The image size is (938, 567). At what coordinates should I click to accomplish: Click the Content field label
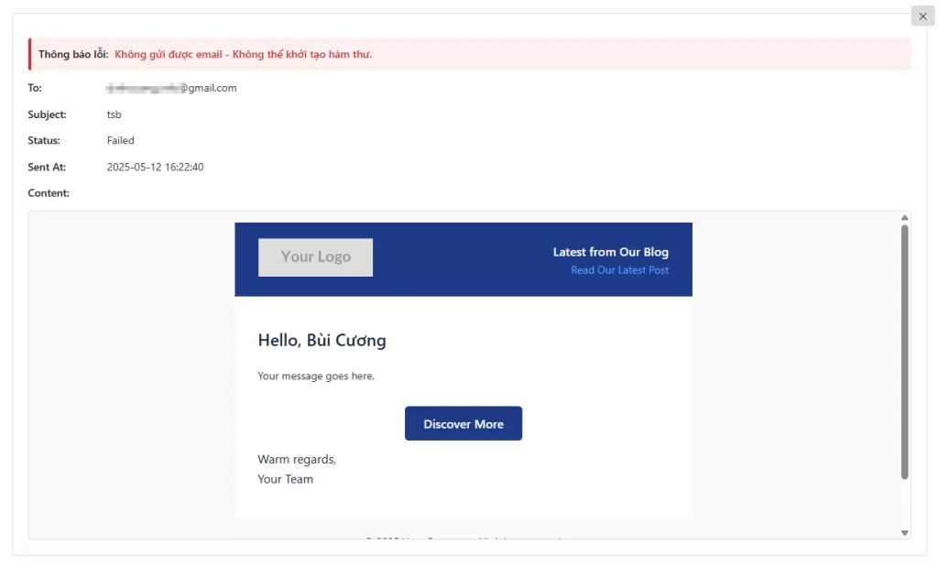click(x=49, y=193)
